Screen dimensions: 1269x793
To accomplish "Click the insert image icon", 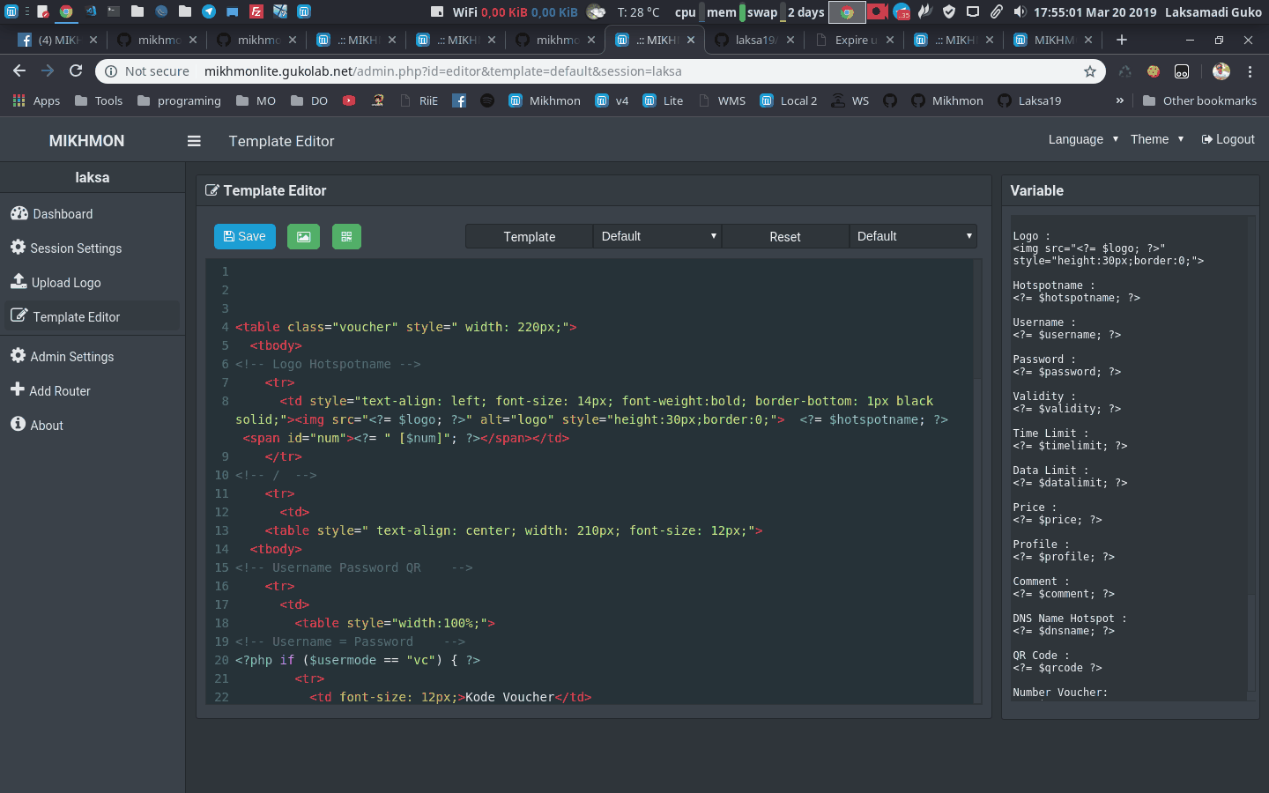I will coord(303,236).
